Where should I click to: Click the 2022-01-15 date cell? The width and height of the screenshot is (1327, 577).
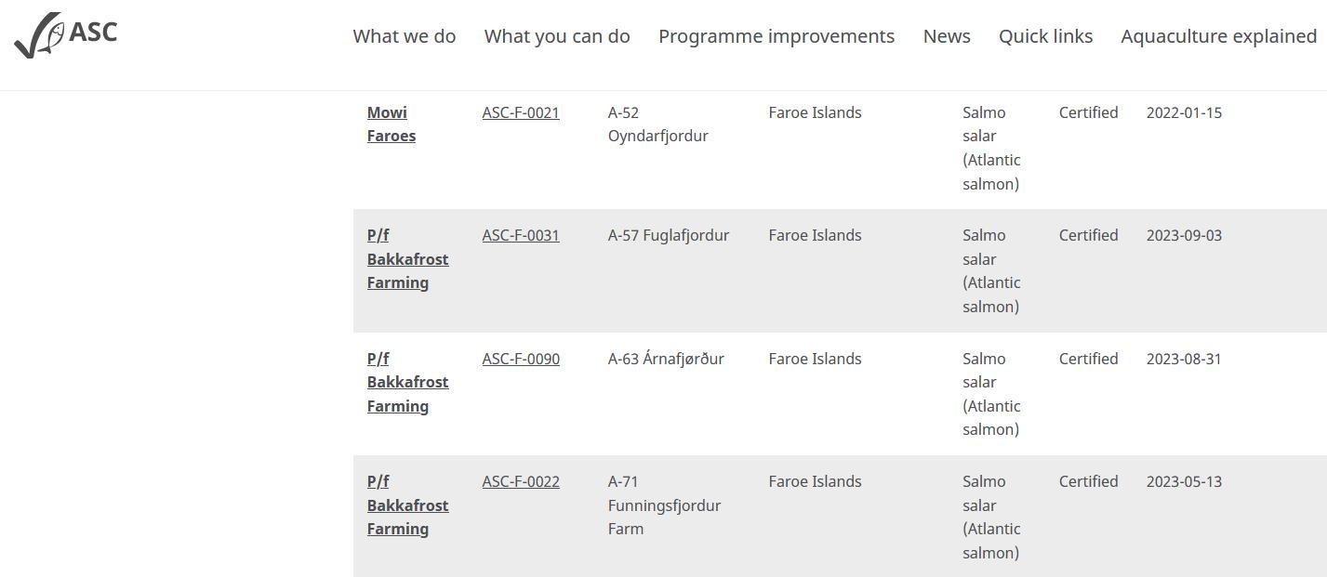pos(1184,113)
